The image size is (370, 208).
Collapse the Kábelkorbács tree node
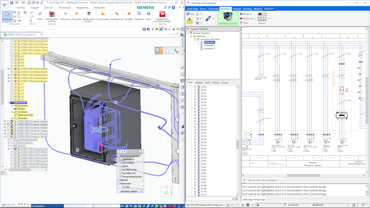coord(8,103)
